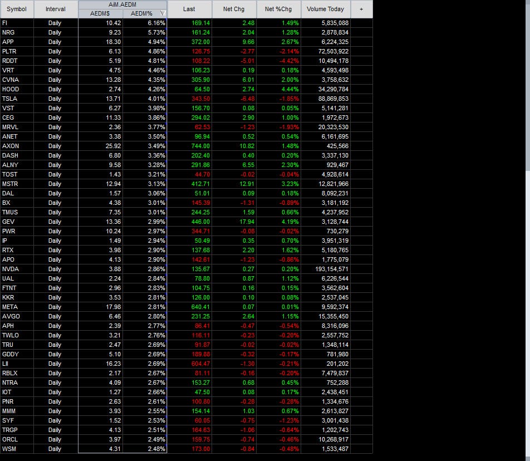Select the GEV symbol cell
The height and width of the screenshot is (461, 530).
click(x=17, y=222)
